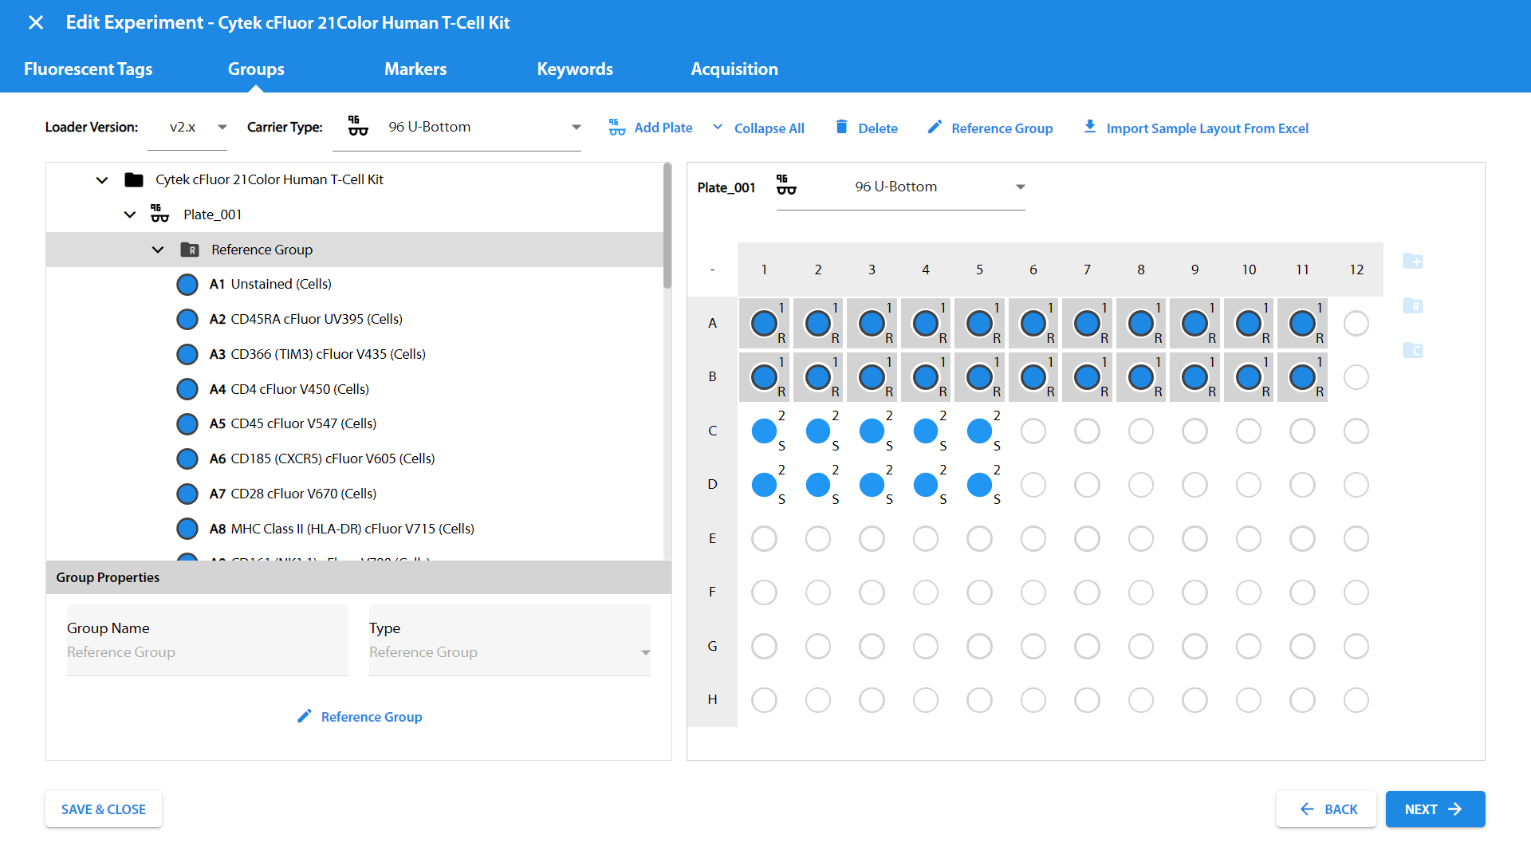Click the circle icon for A6 CD185 (CXCR5)
1531x858 pixels.
187,459
